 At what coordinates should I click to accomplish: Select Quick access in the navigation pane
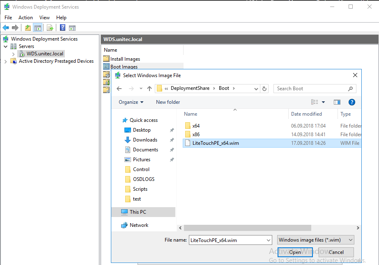click(x=144, y=120)
